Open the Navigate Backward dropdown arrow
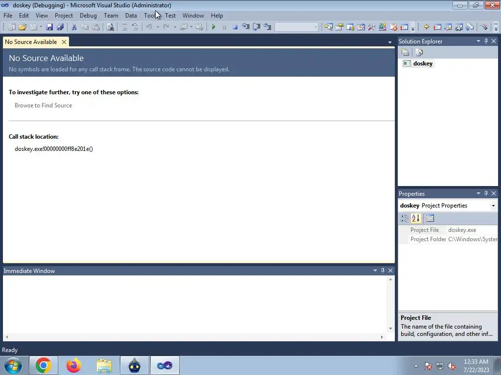 (x=191, y=27)
